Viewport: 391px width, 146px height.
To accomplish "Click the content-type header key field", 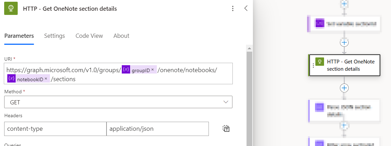I will point(56,129).
